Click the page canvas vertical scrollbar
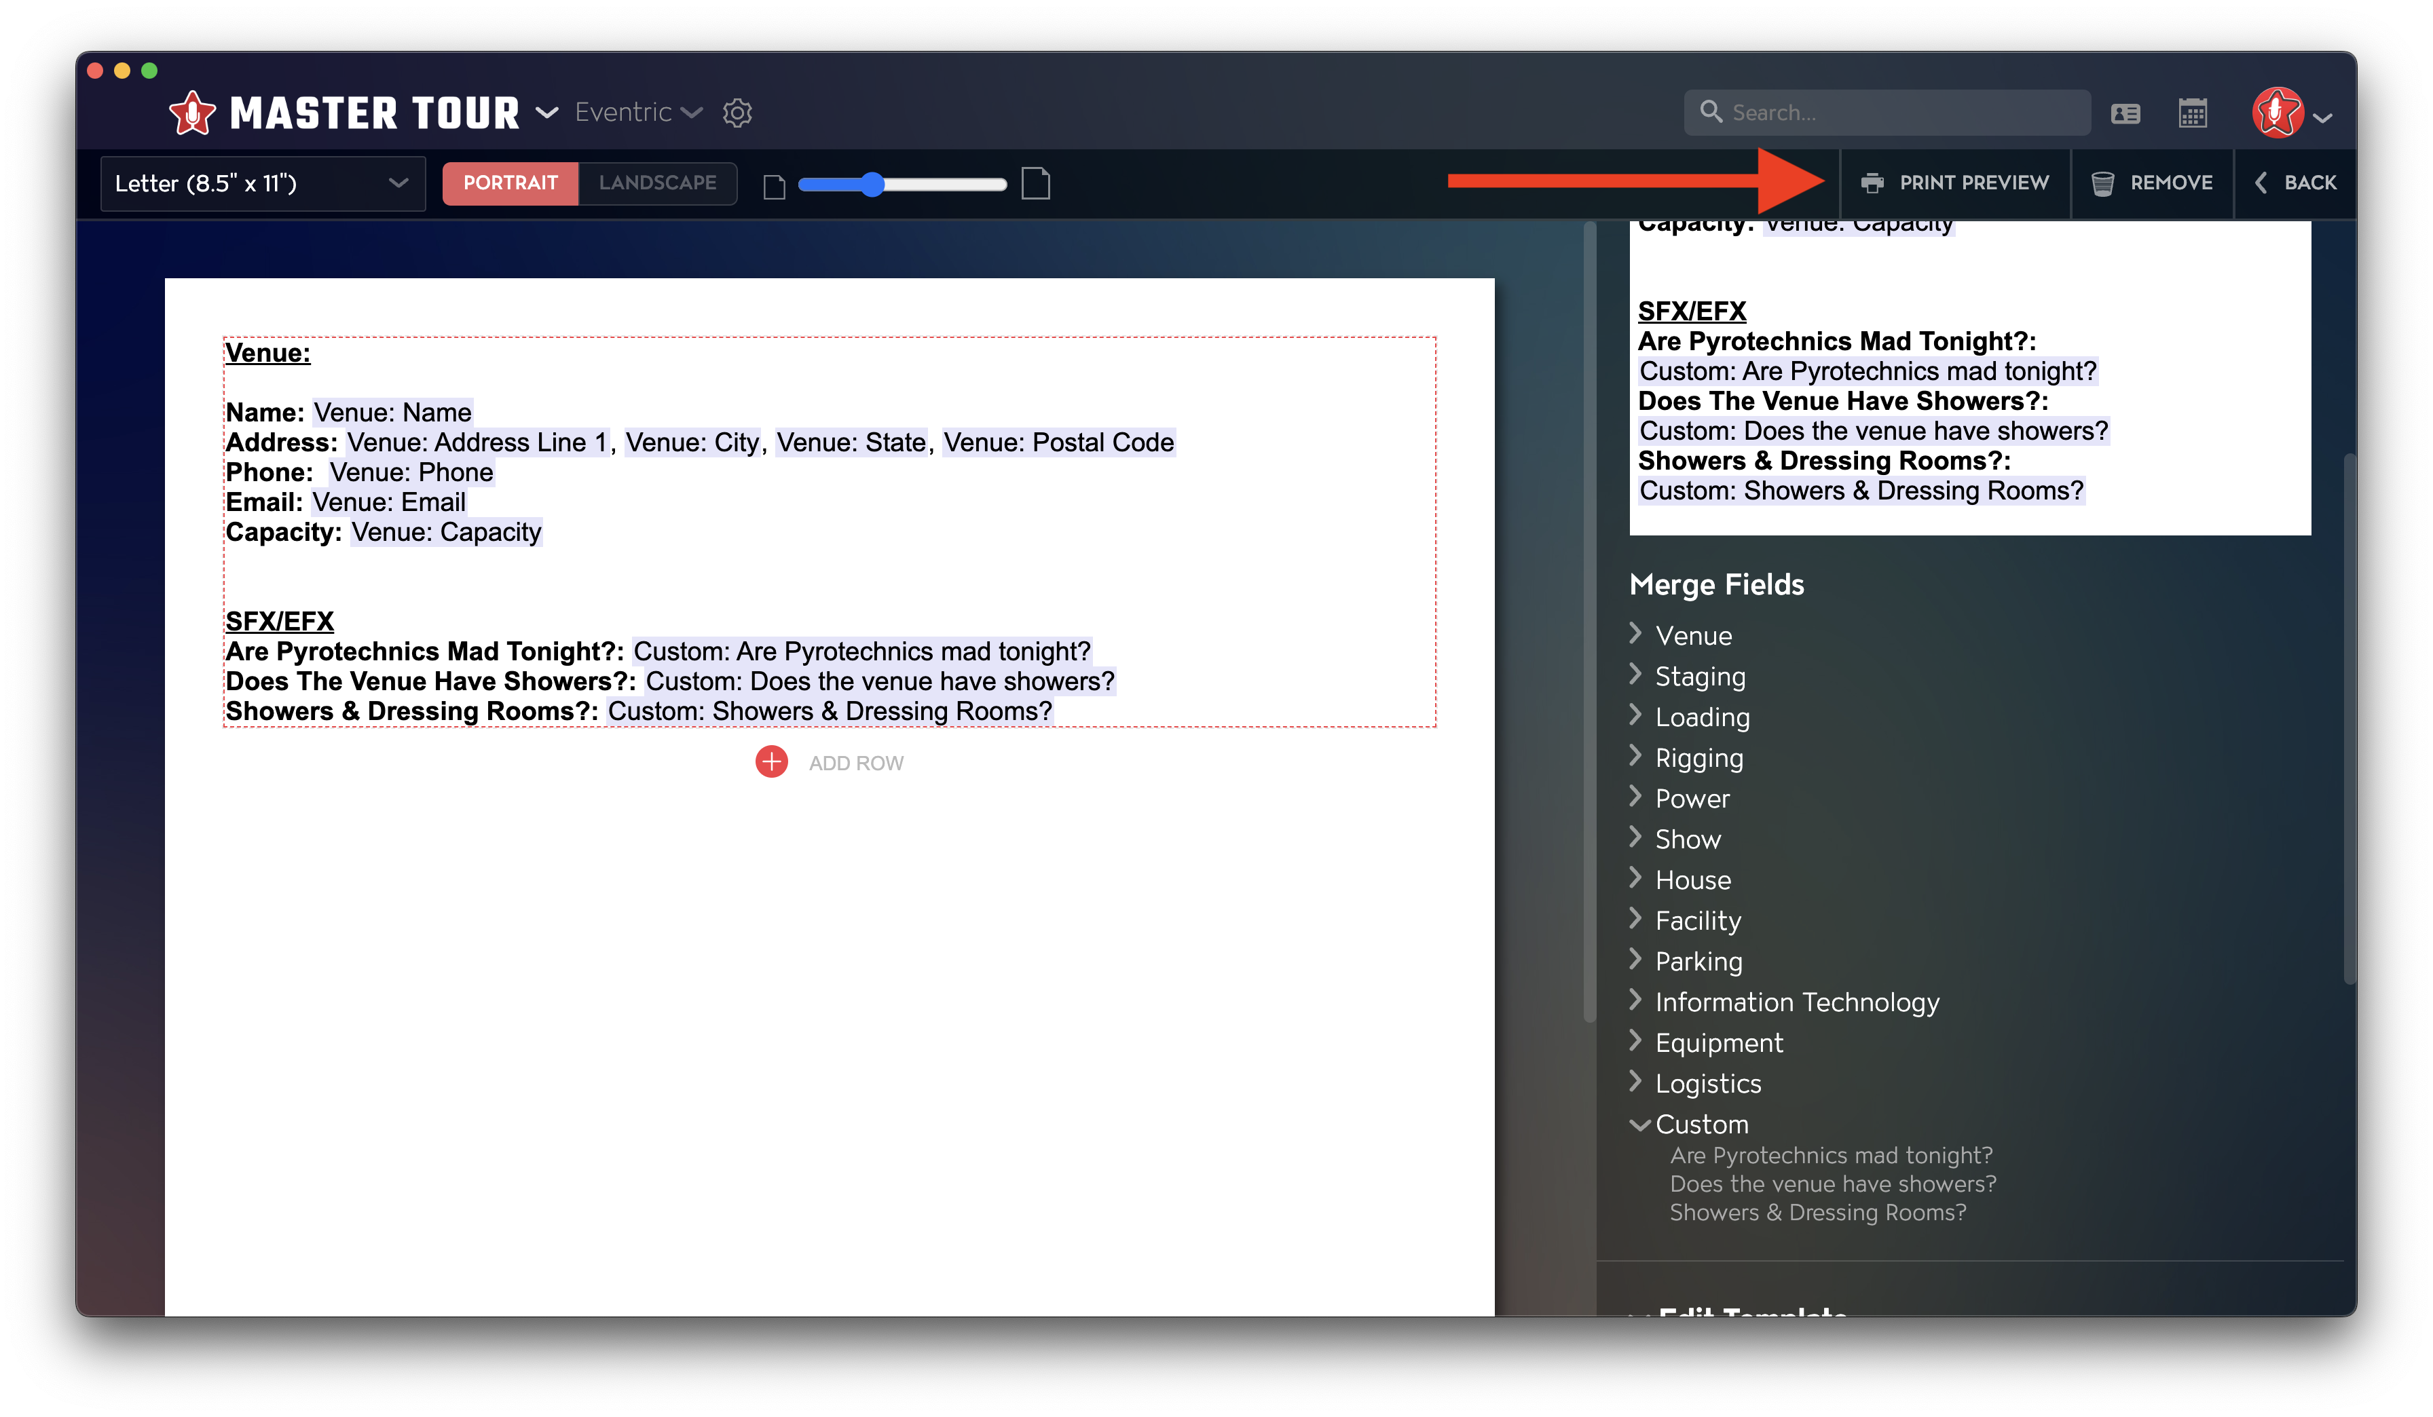Screen dimensions: 2433x1417 pyautogui.click(x=1589, y=622)
